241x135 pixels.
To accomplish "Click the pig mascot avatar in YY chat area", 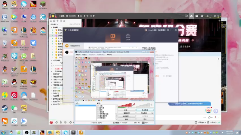I will [208, 110].
